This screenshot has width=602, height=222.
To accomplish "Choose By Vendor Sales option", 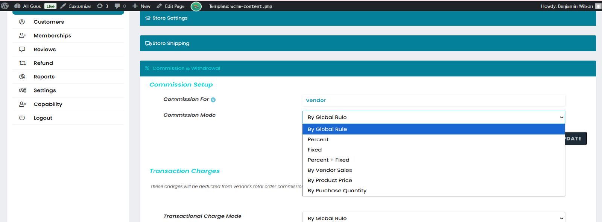I will [330, 170].
